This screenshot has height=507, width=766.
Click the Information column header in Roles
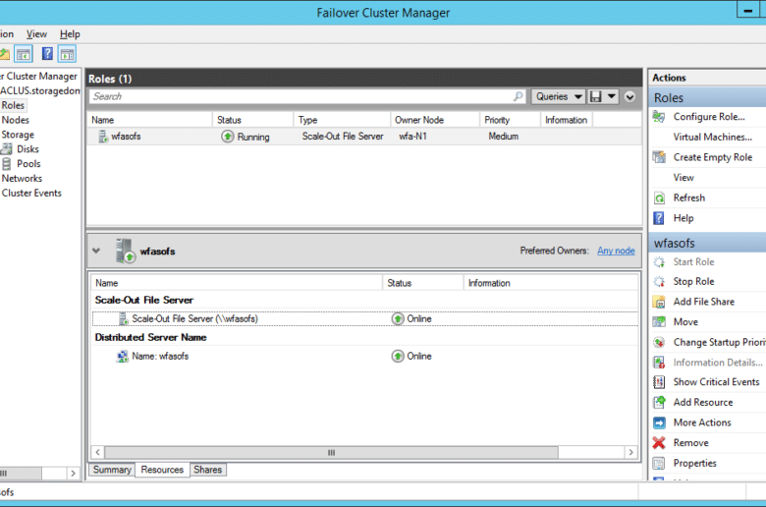coord(567,120)
